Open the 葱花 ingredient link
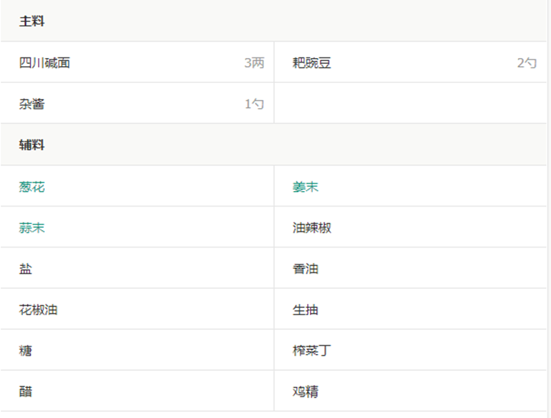 [32, 187]
